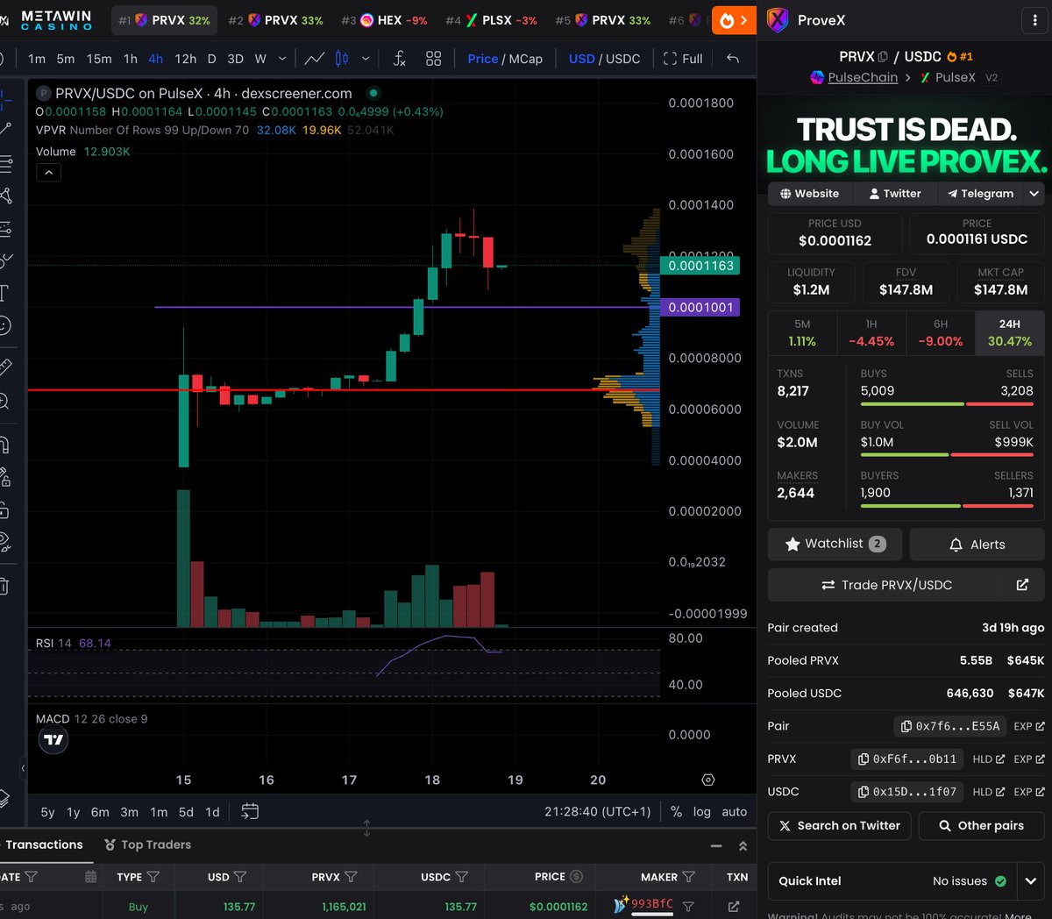Delete drawings with the trash icon
The height and width of the screenshot is (919, 1052).
click(x=4, y=586)
